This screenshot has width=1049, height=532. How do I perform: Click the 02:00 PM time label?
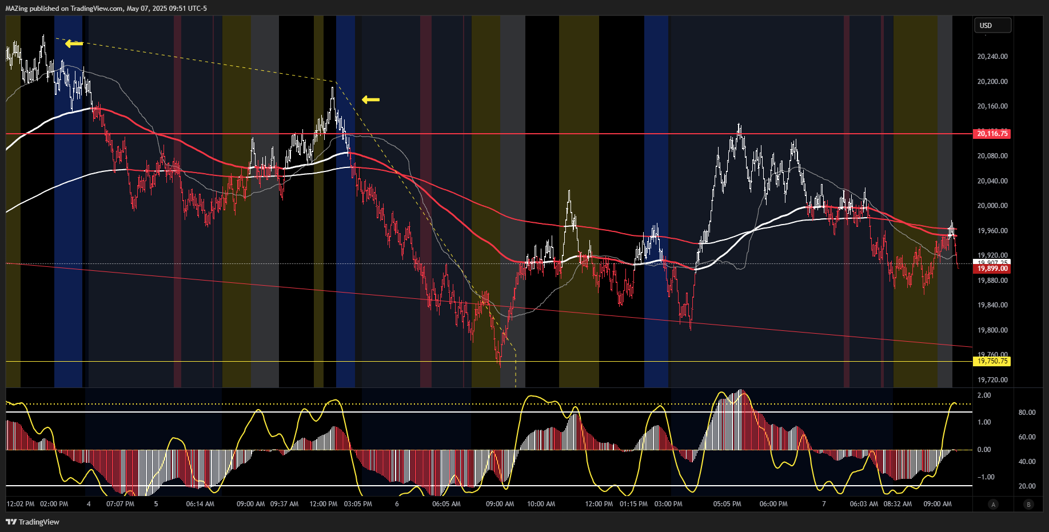pos(54,504)
